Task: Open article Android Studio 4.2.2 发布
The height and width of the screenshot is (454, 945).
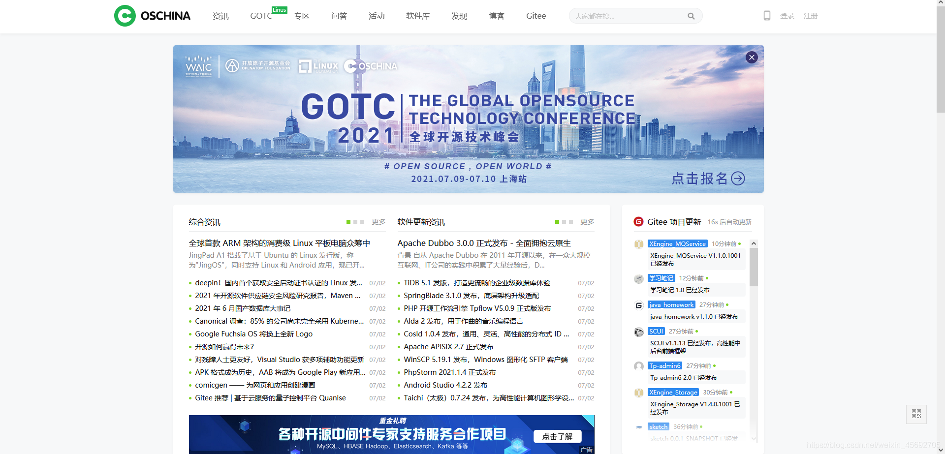Action: [x=445, y=385]
